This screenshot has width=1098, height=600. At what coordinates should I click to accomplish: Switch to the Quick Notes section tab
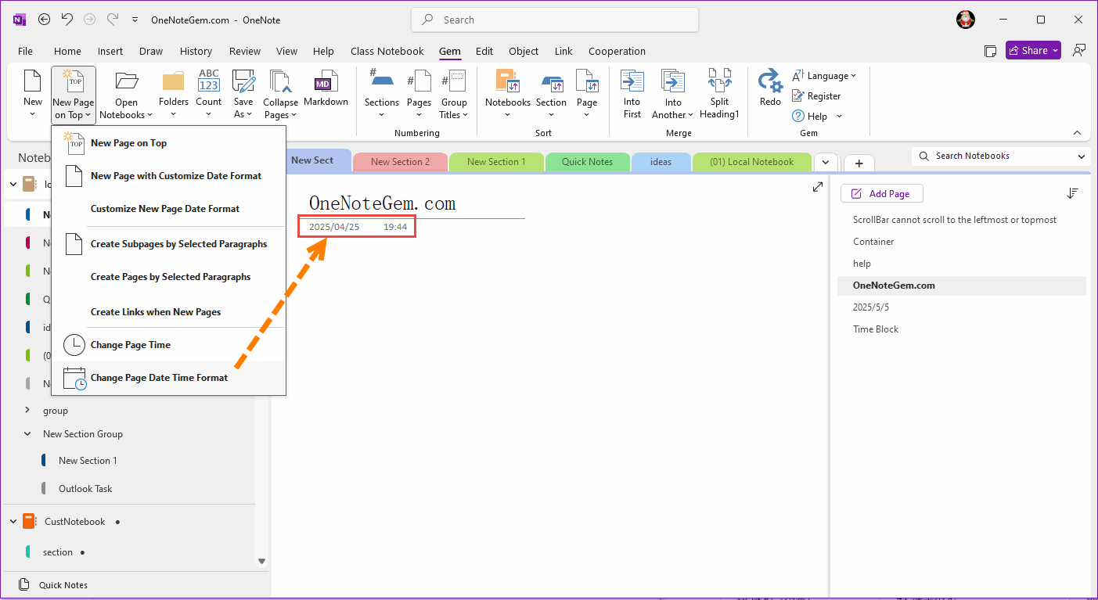click(x=587, y=162)
